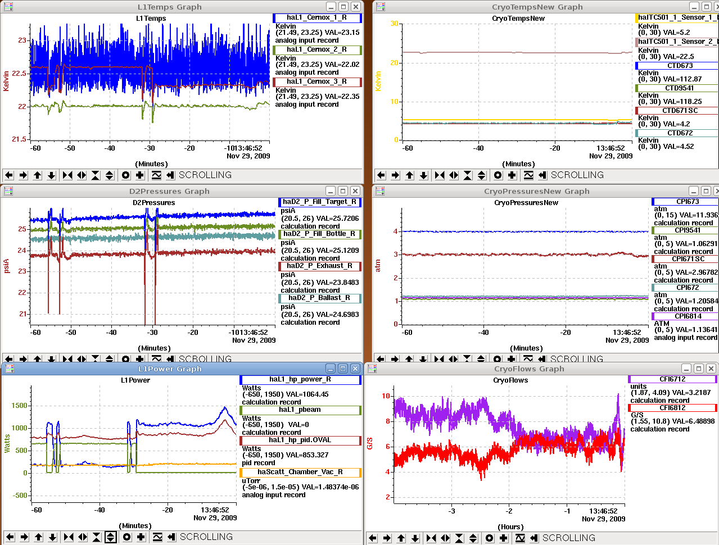The width and height of the screenshot is (719, 545).
Task: Maximize the L1Power Graph window
Action: 342,369
